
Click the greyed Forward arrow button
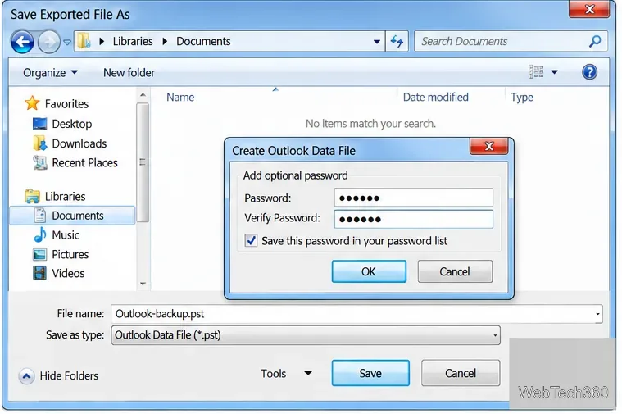(49, 42)
